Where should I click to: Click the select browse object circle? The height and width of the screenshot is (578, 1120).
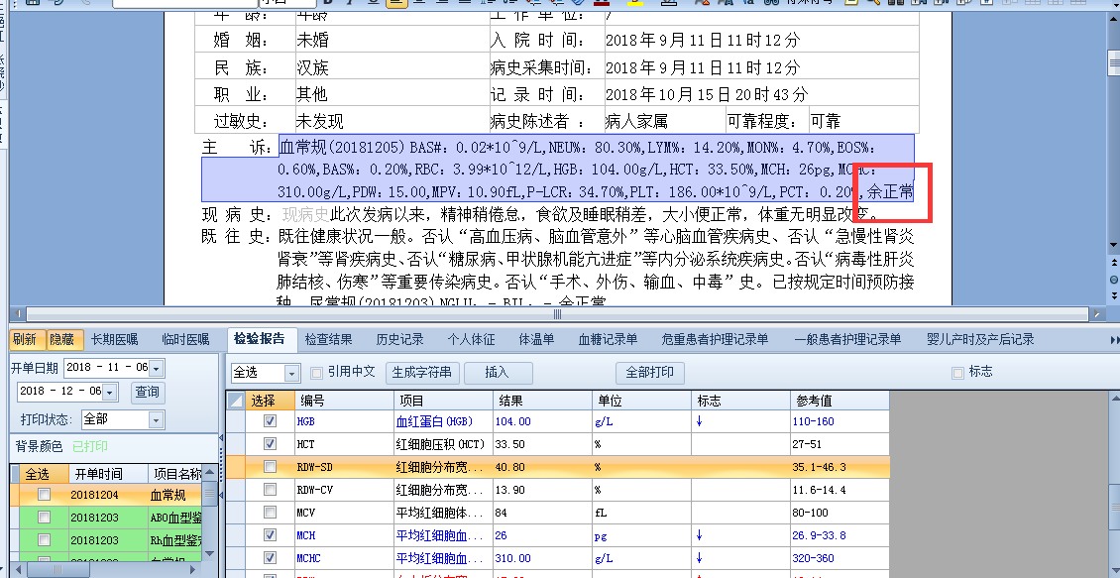point(1114,280)
